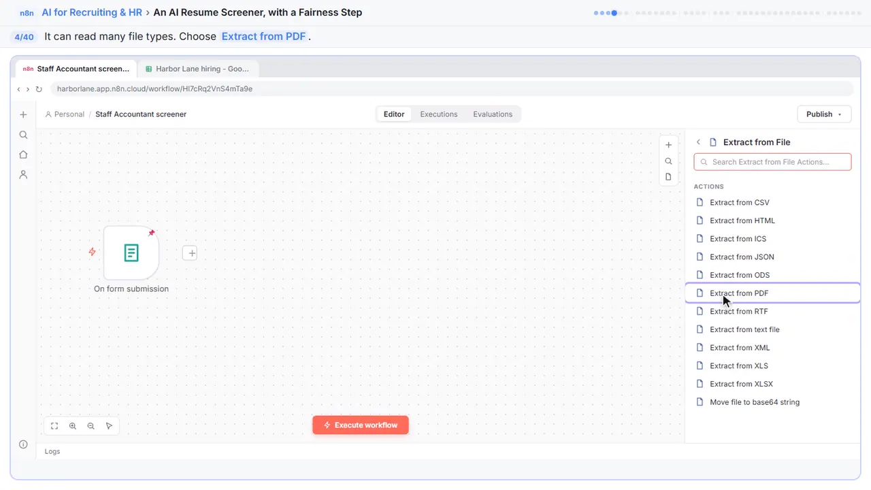
Task: Click the browser address bar
Action: pos(452,89)
